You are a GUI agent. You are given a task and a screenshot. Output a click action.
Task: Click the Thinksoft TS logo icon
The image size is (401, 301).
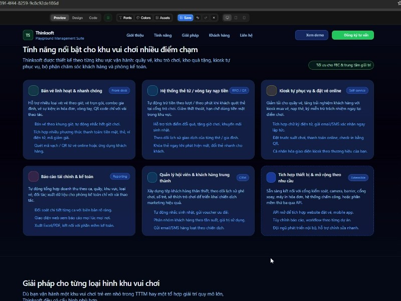[x=28, y=35]
